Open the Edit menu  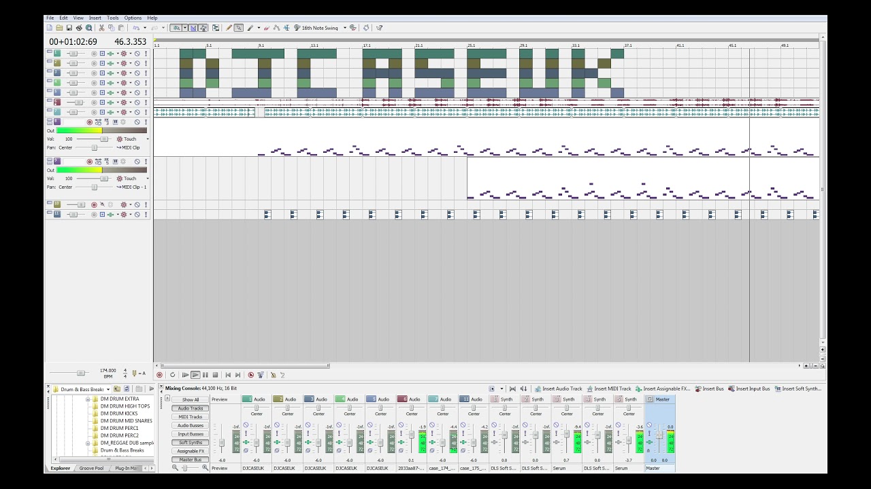pyautogui.click(x=63, y=18)
